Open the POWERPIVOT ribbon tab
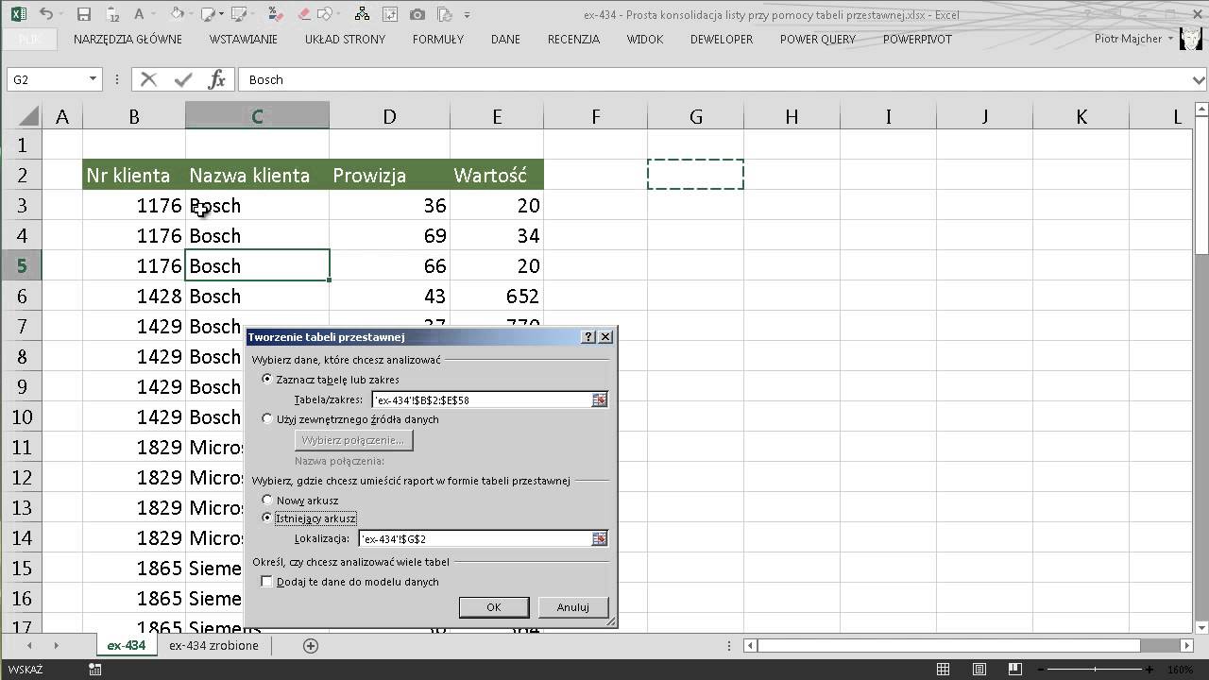The image size is (1209, 680). click(917, 40)
